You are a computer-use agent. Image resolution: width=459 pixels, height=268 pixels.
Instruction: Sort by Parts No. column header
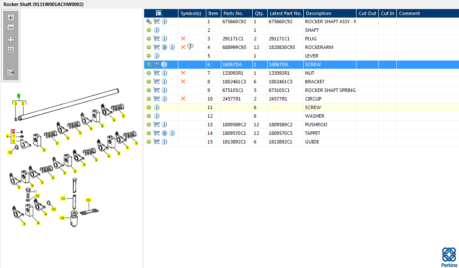click(x=236, y=13)
